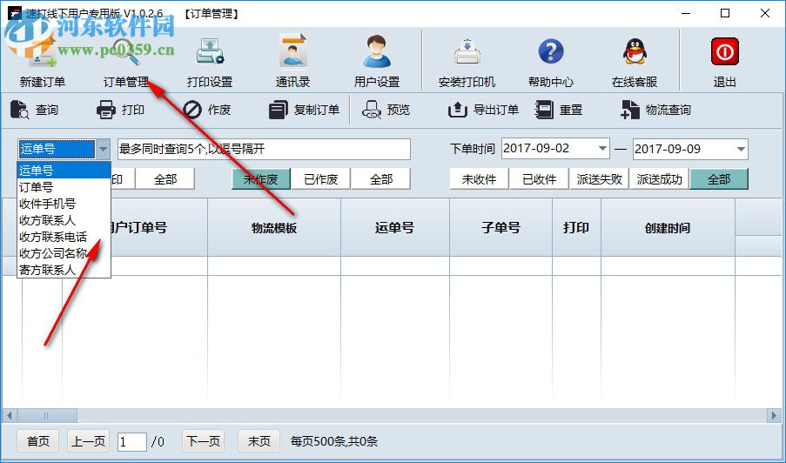Expand the end date 2017-09-09 picker
The height and width of the screenshot is (463, 786).
[x=741, y=149]
